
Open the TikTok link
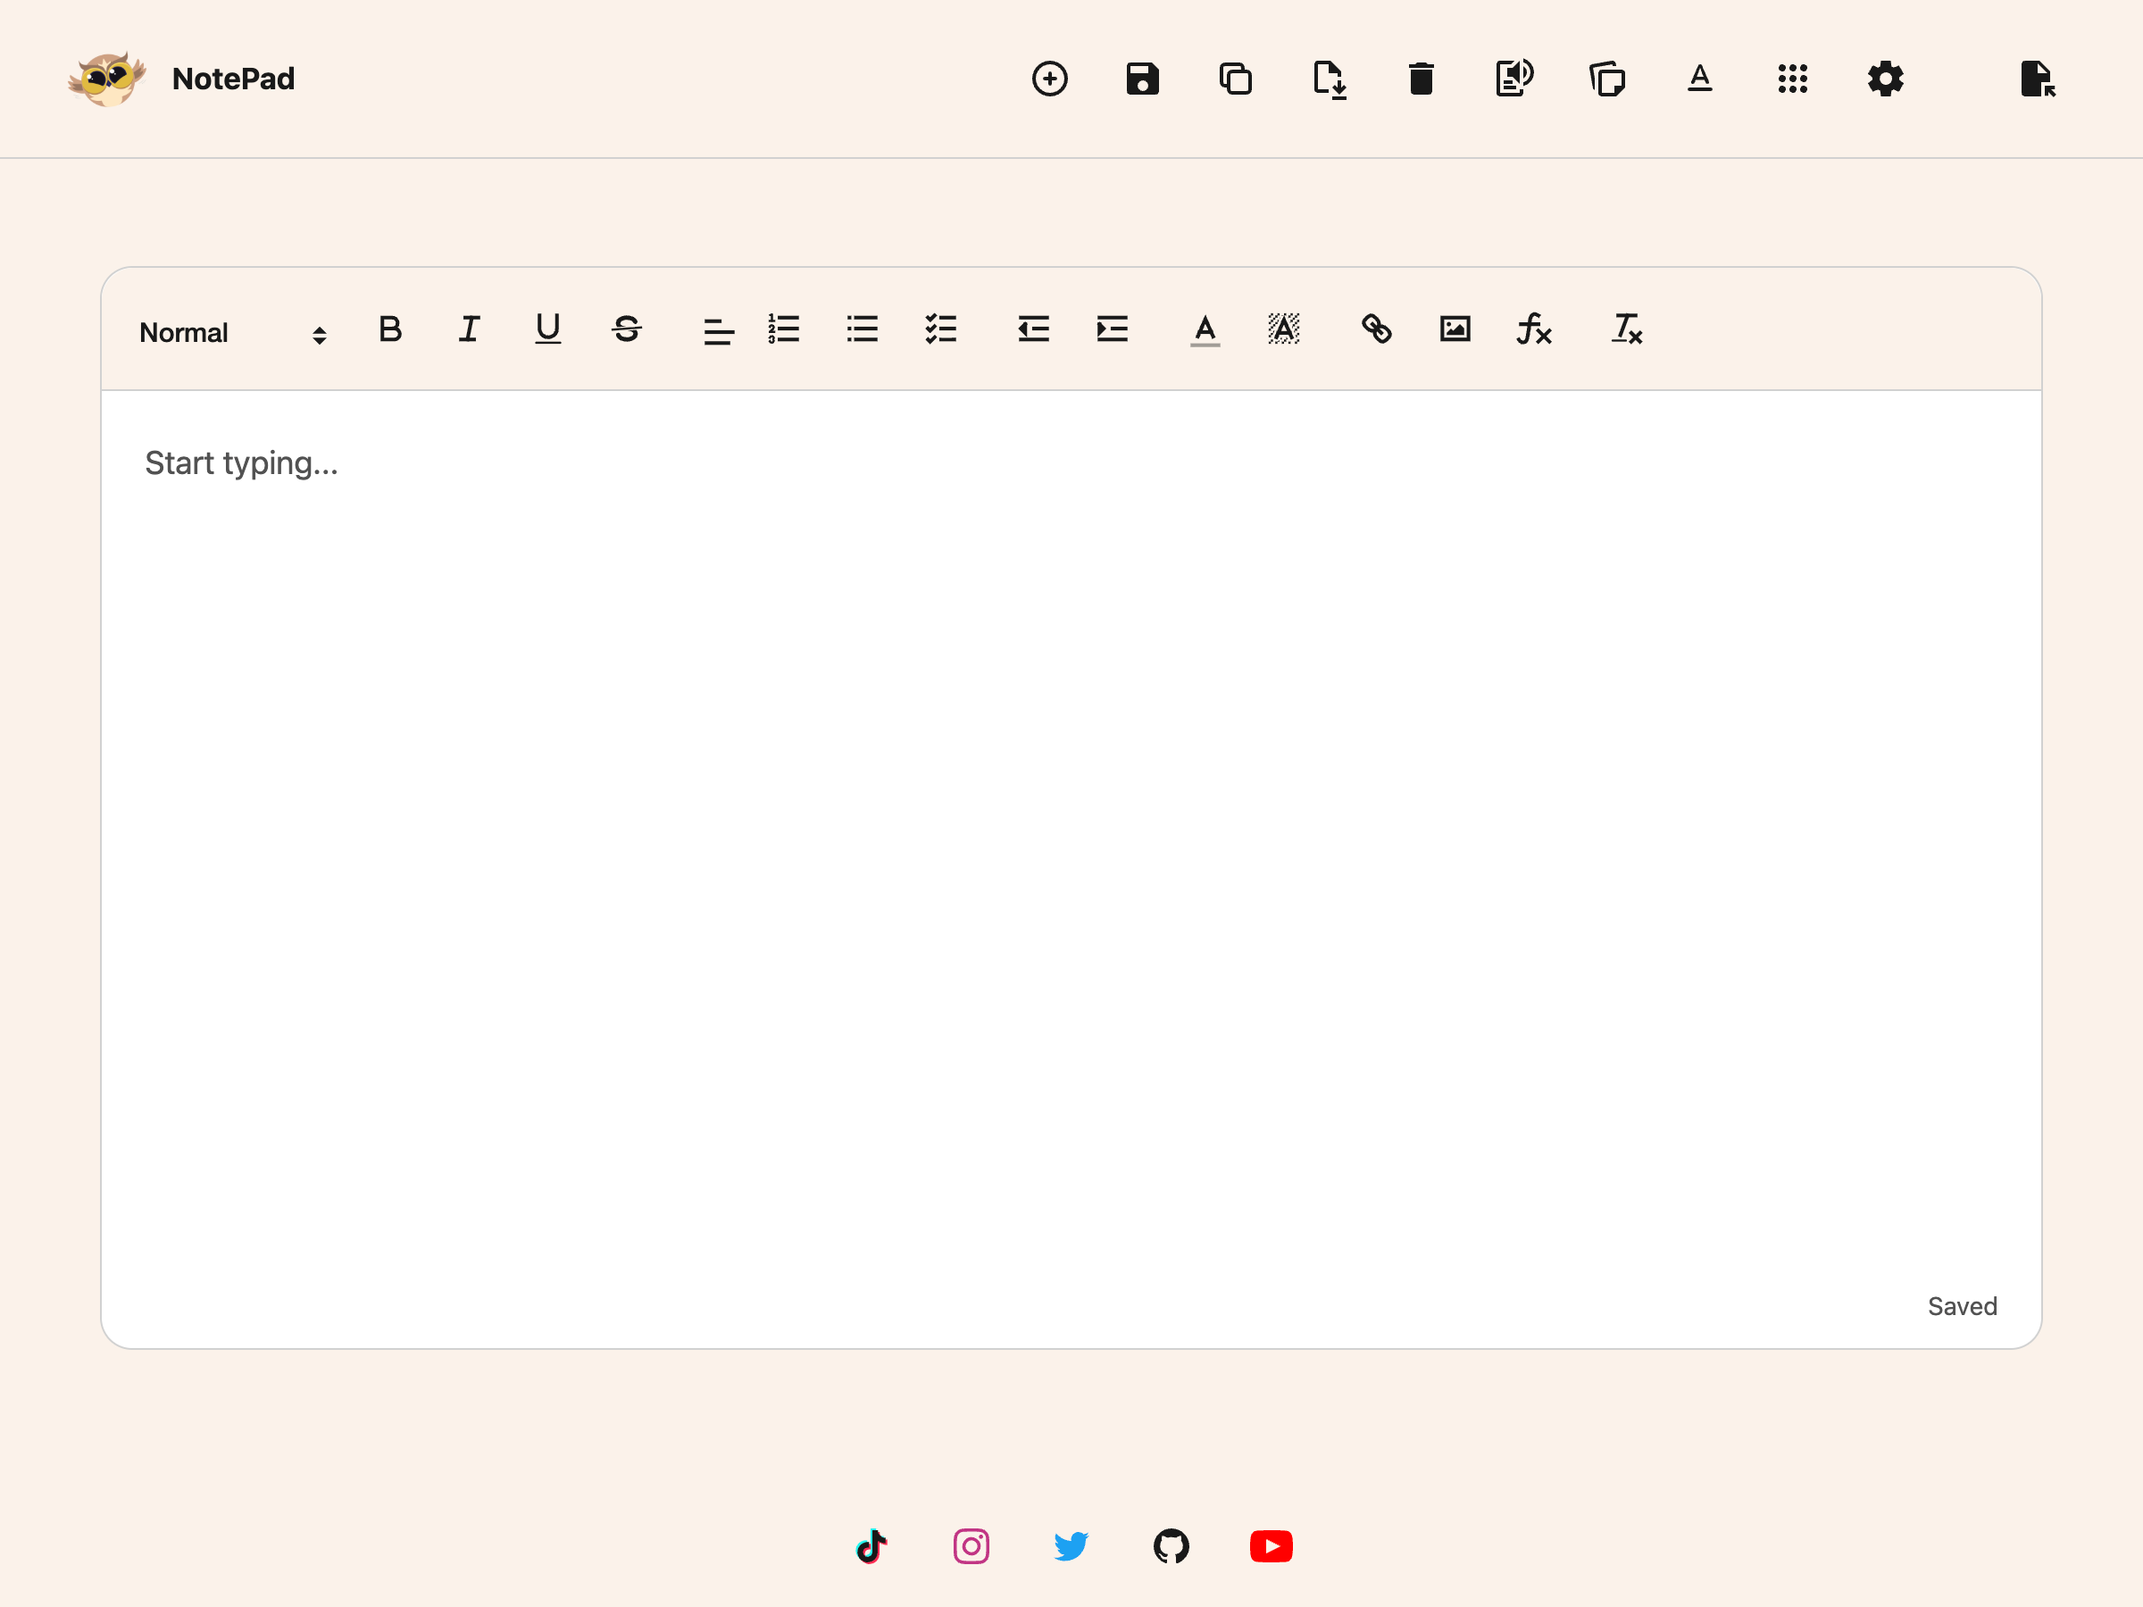pos(871,1546)
